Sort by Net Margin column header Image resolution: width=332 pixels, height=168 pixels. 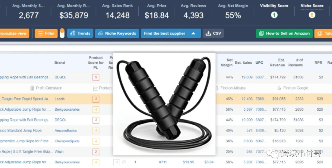227,63
